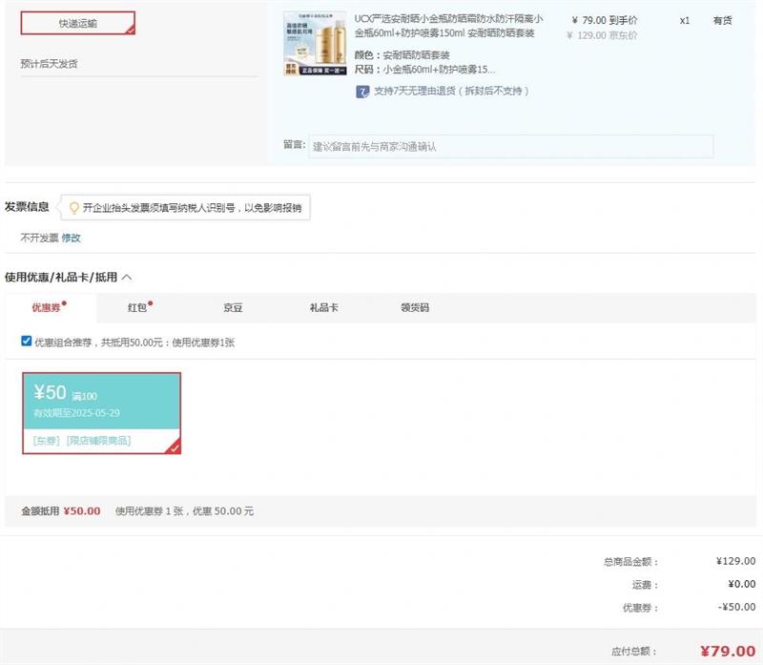Click 修改 to edit invoice settings

(72, 238)
